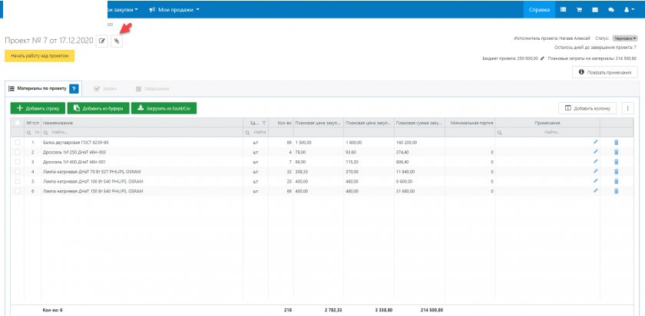Tick the checkbox for row 1 Балка двутавровая
This screenshot has width=645, height=316.
(x=17, y=142)
